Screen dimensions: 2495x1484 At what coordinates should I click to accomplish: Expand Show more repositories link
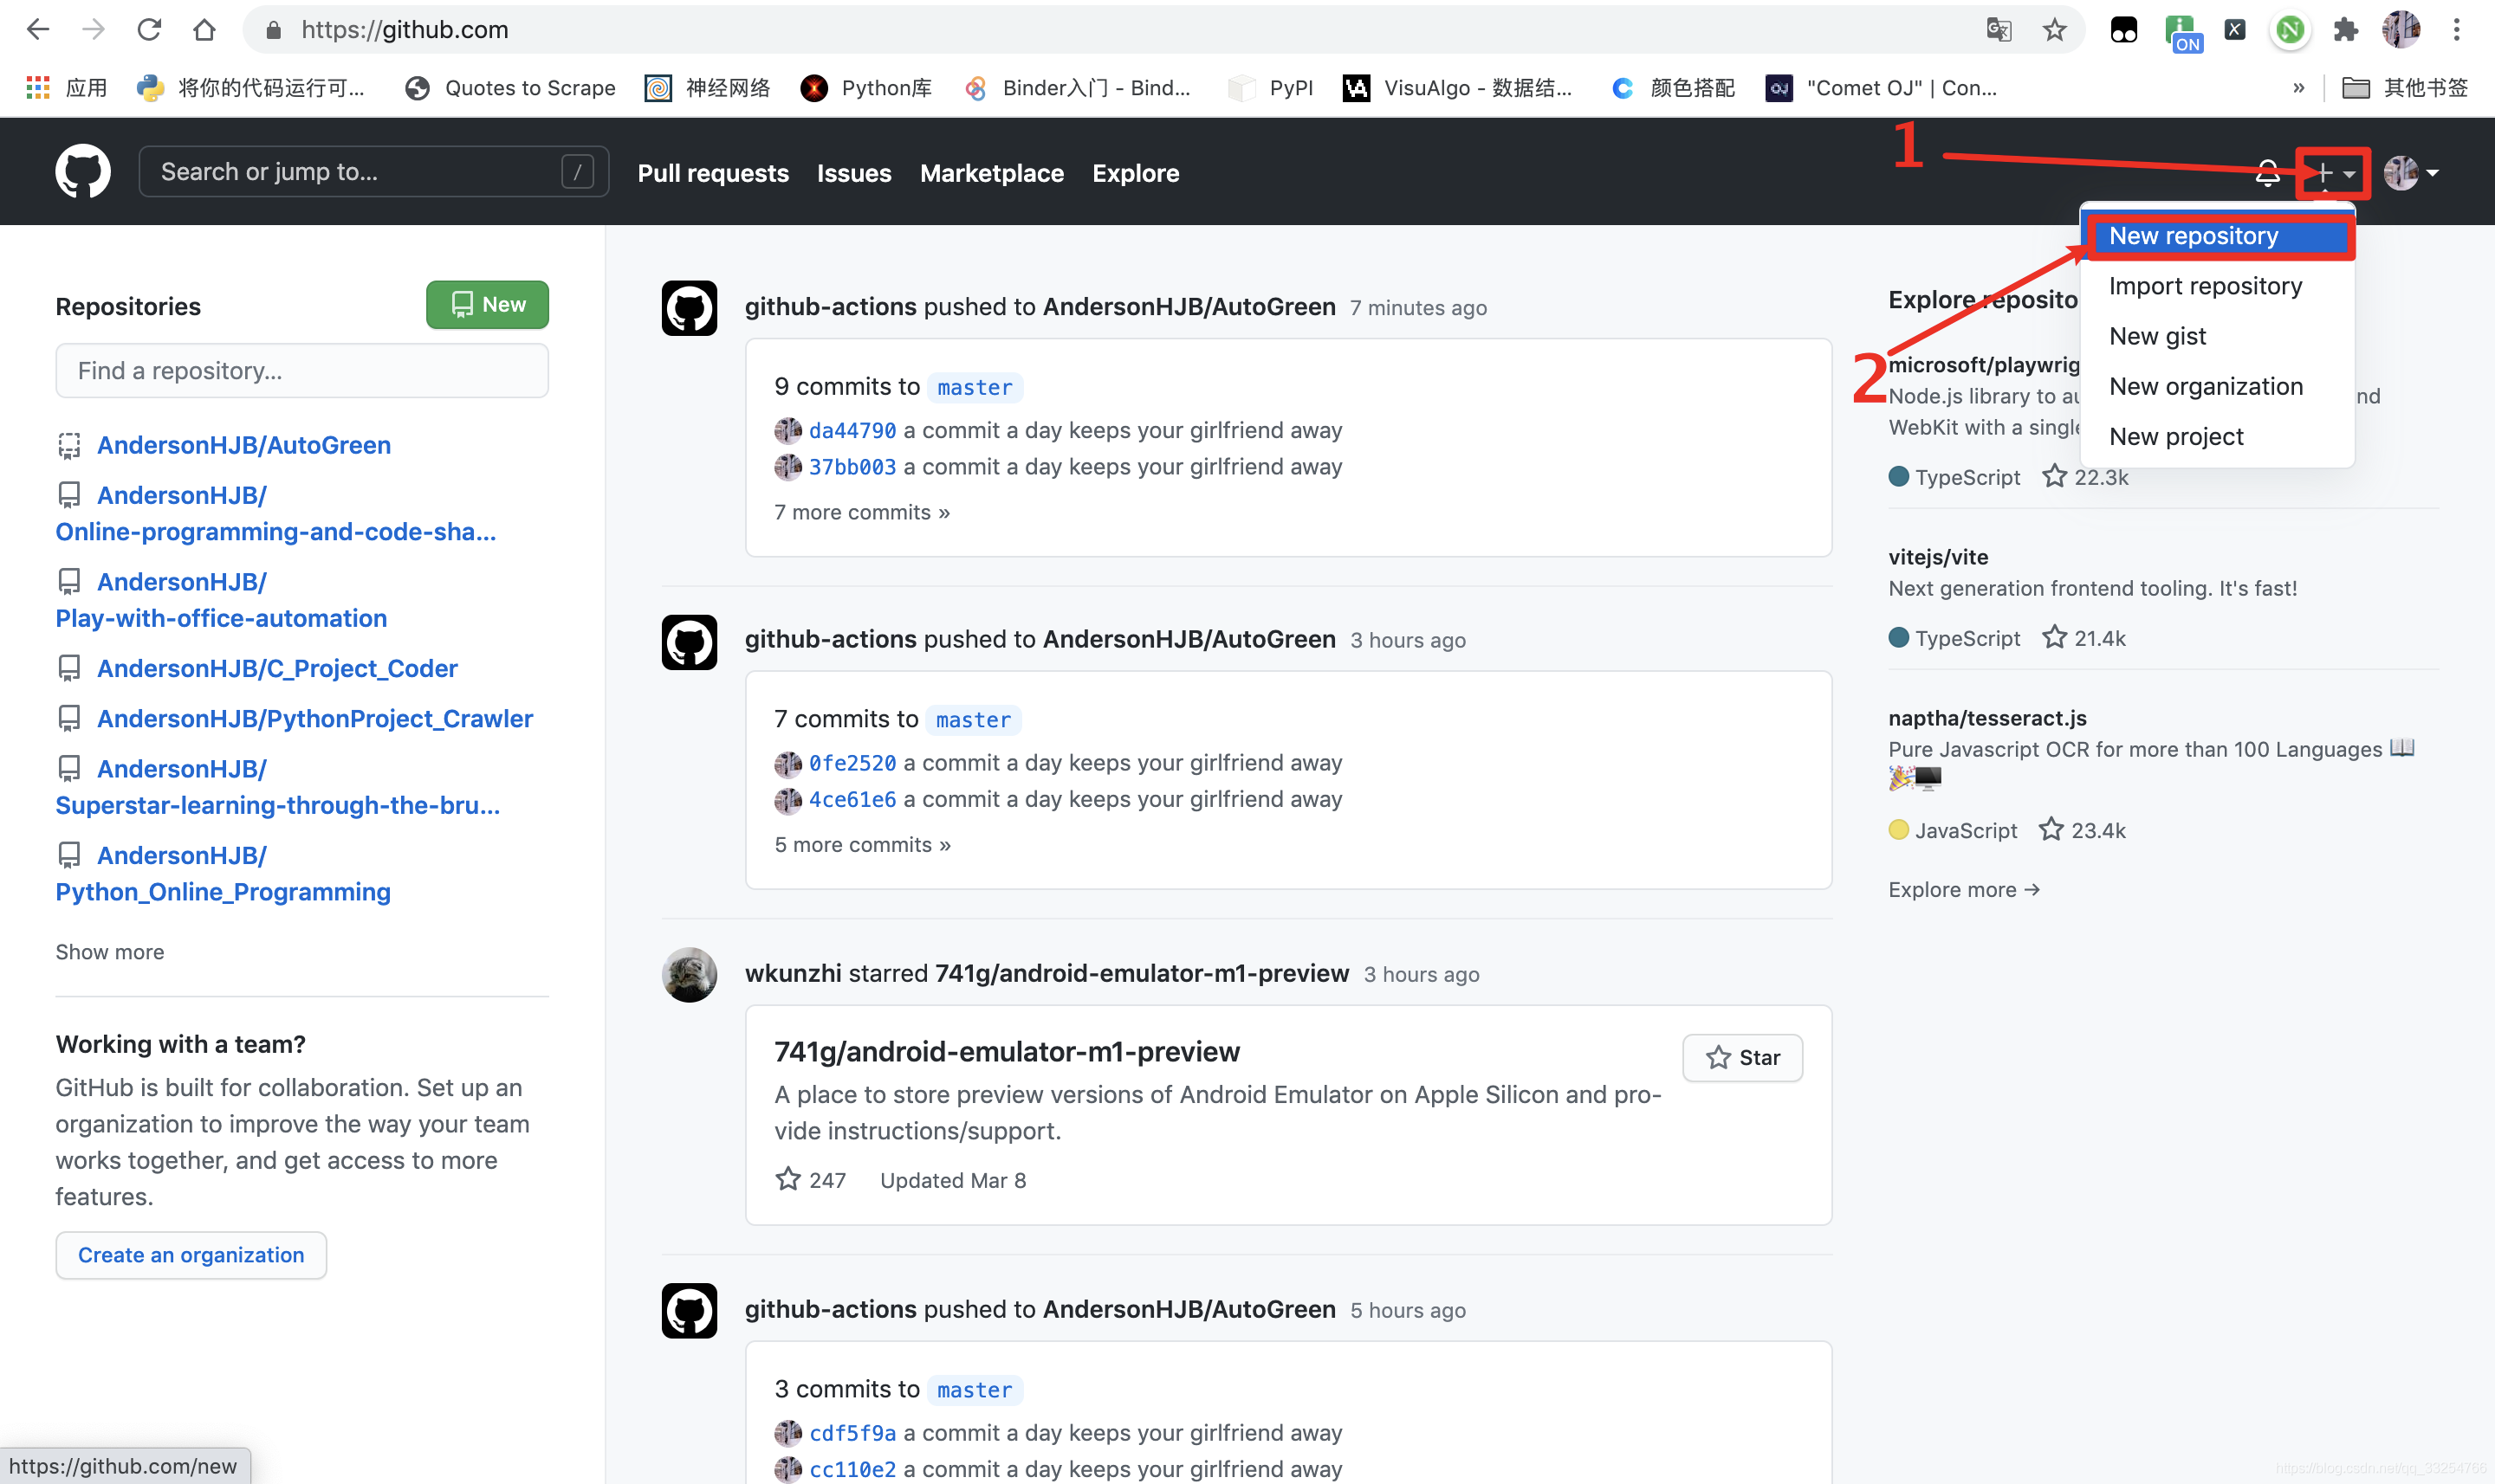[109, 951]
